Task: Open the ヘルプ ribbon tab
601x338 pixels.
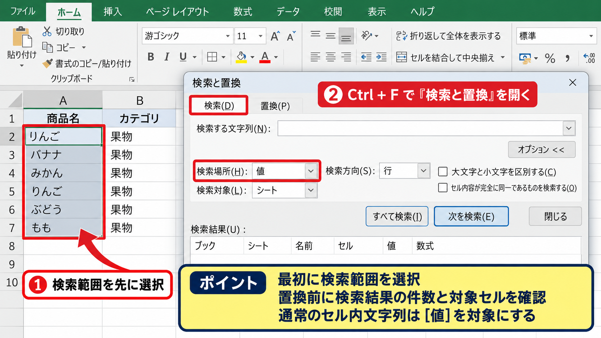Action: point(423,11)
